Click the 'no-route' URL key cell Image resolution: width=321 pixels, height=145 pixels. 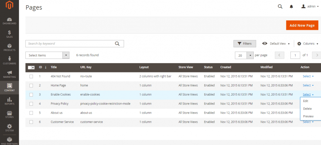coord(86,76)
